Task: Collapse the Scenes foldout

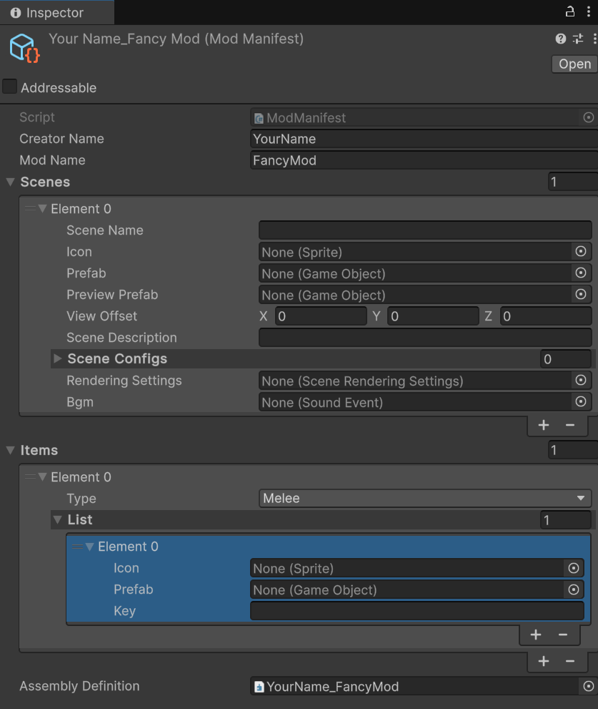Action: 10,182
